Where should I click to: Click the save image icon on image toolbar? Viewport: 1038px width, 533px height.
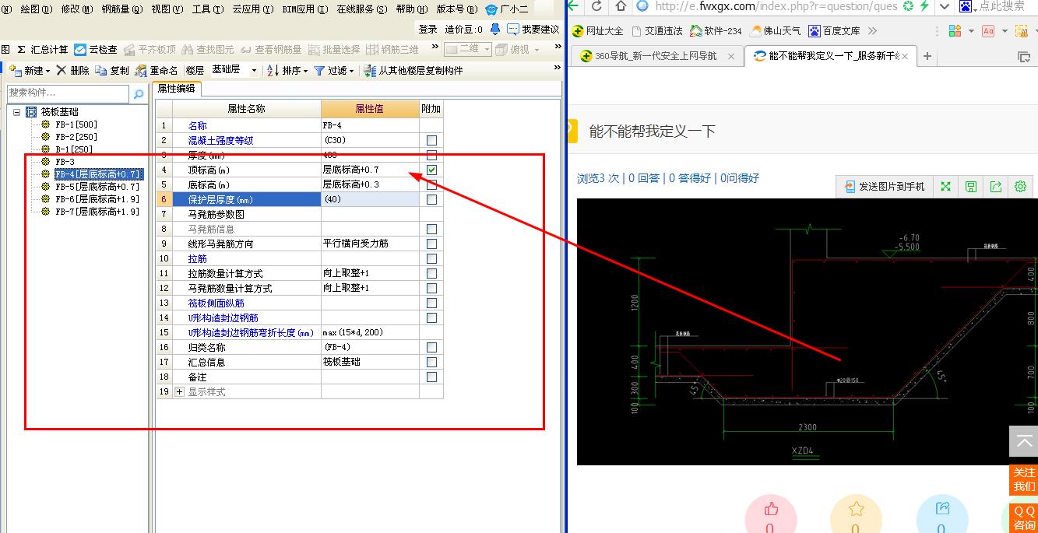tap(971, 187)
